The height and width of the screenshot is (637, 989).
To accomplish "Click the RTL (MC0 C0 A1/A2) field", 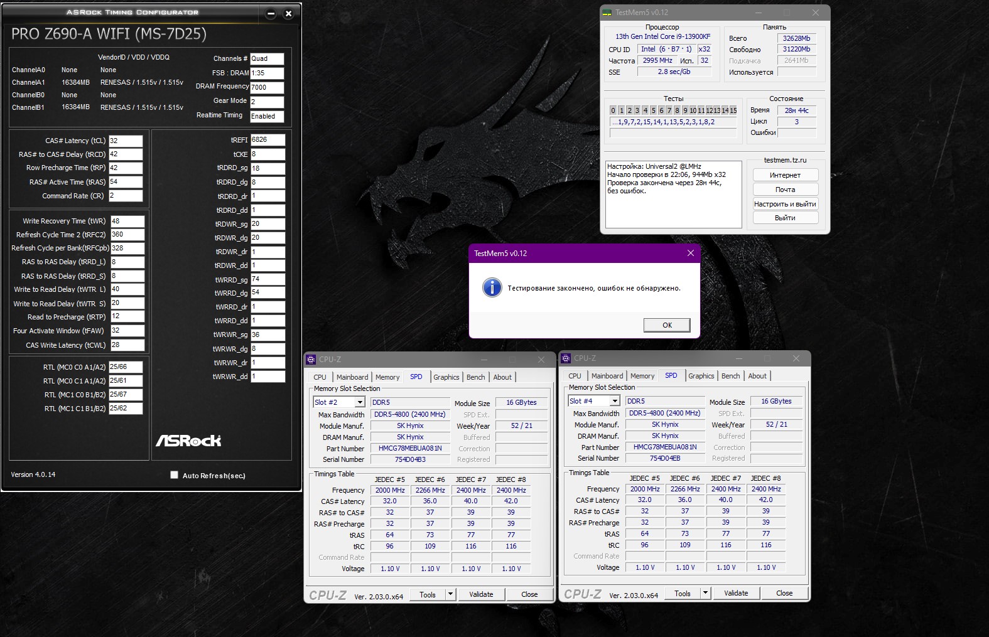I will [x=126, y=367].
